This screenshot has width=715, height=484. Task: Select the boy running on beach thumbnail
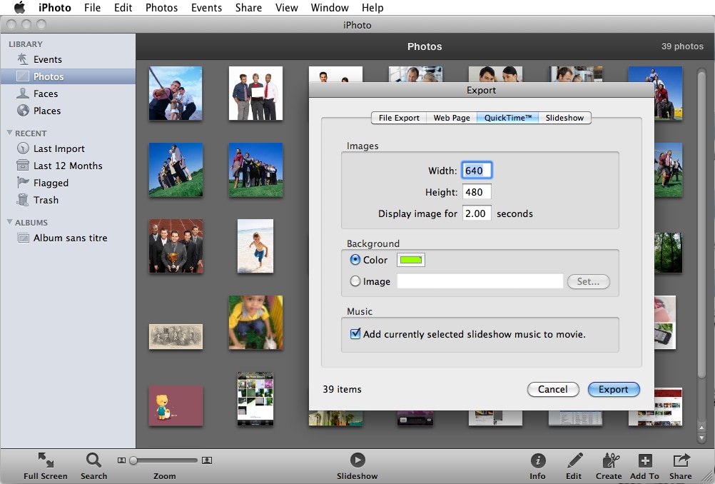(x=255, y=246)
